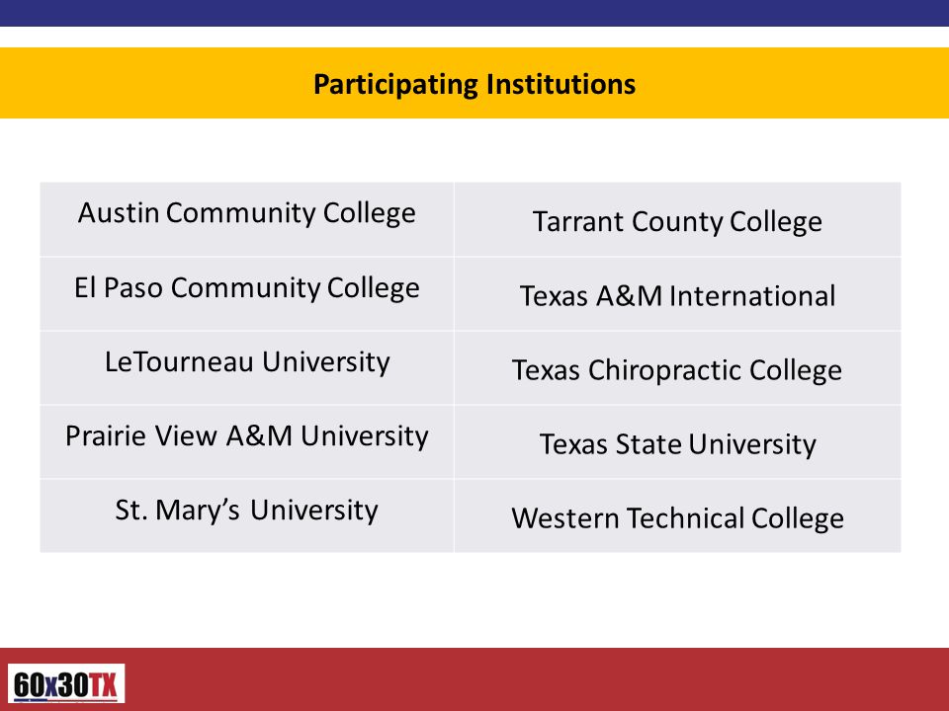Select the Participating Institutions title

click(x=474, y=84)
